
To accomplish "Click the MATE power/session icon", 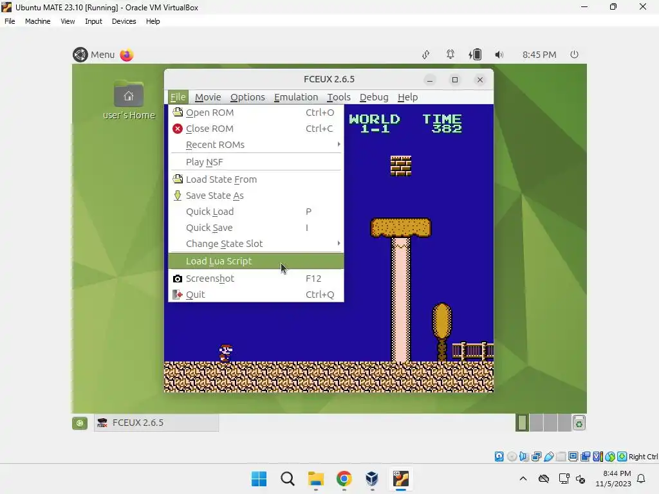I will coord(574,55).
